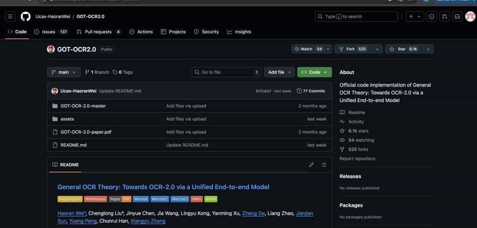The height and width of the screenshot is (228, 477).
Task: Expand the main branch dropdown
Action: coord(64,72)
